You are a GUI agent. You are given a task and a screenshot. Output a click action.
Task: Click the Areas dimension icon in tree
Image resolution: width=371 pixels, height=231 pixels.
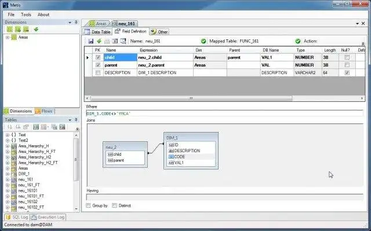[x=14, y=37]
